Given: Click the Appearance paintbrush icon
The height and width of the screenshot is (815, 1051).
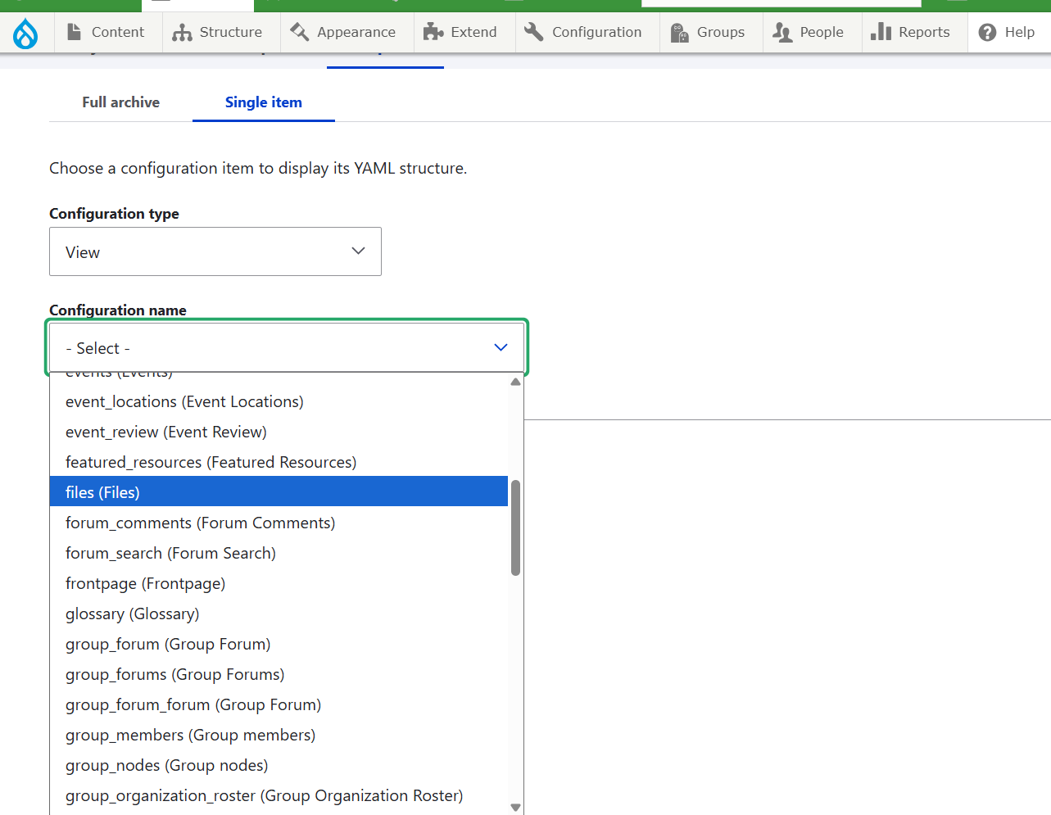Looking at the screenshot, I should click(300, 32).
